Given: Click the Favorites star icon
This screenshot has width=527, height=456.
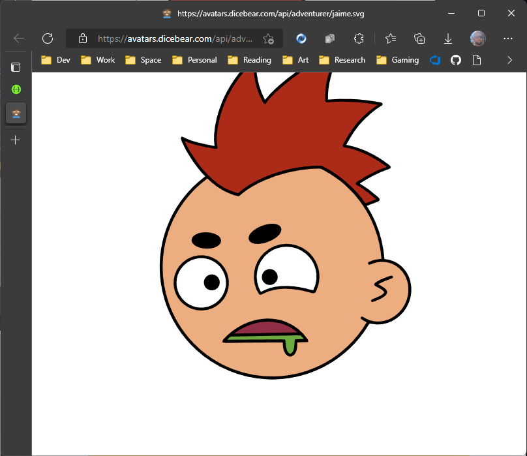Looking at the screenshot, I should (390, 38).
